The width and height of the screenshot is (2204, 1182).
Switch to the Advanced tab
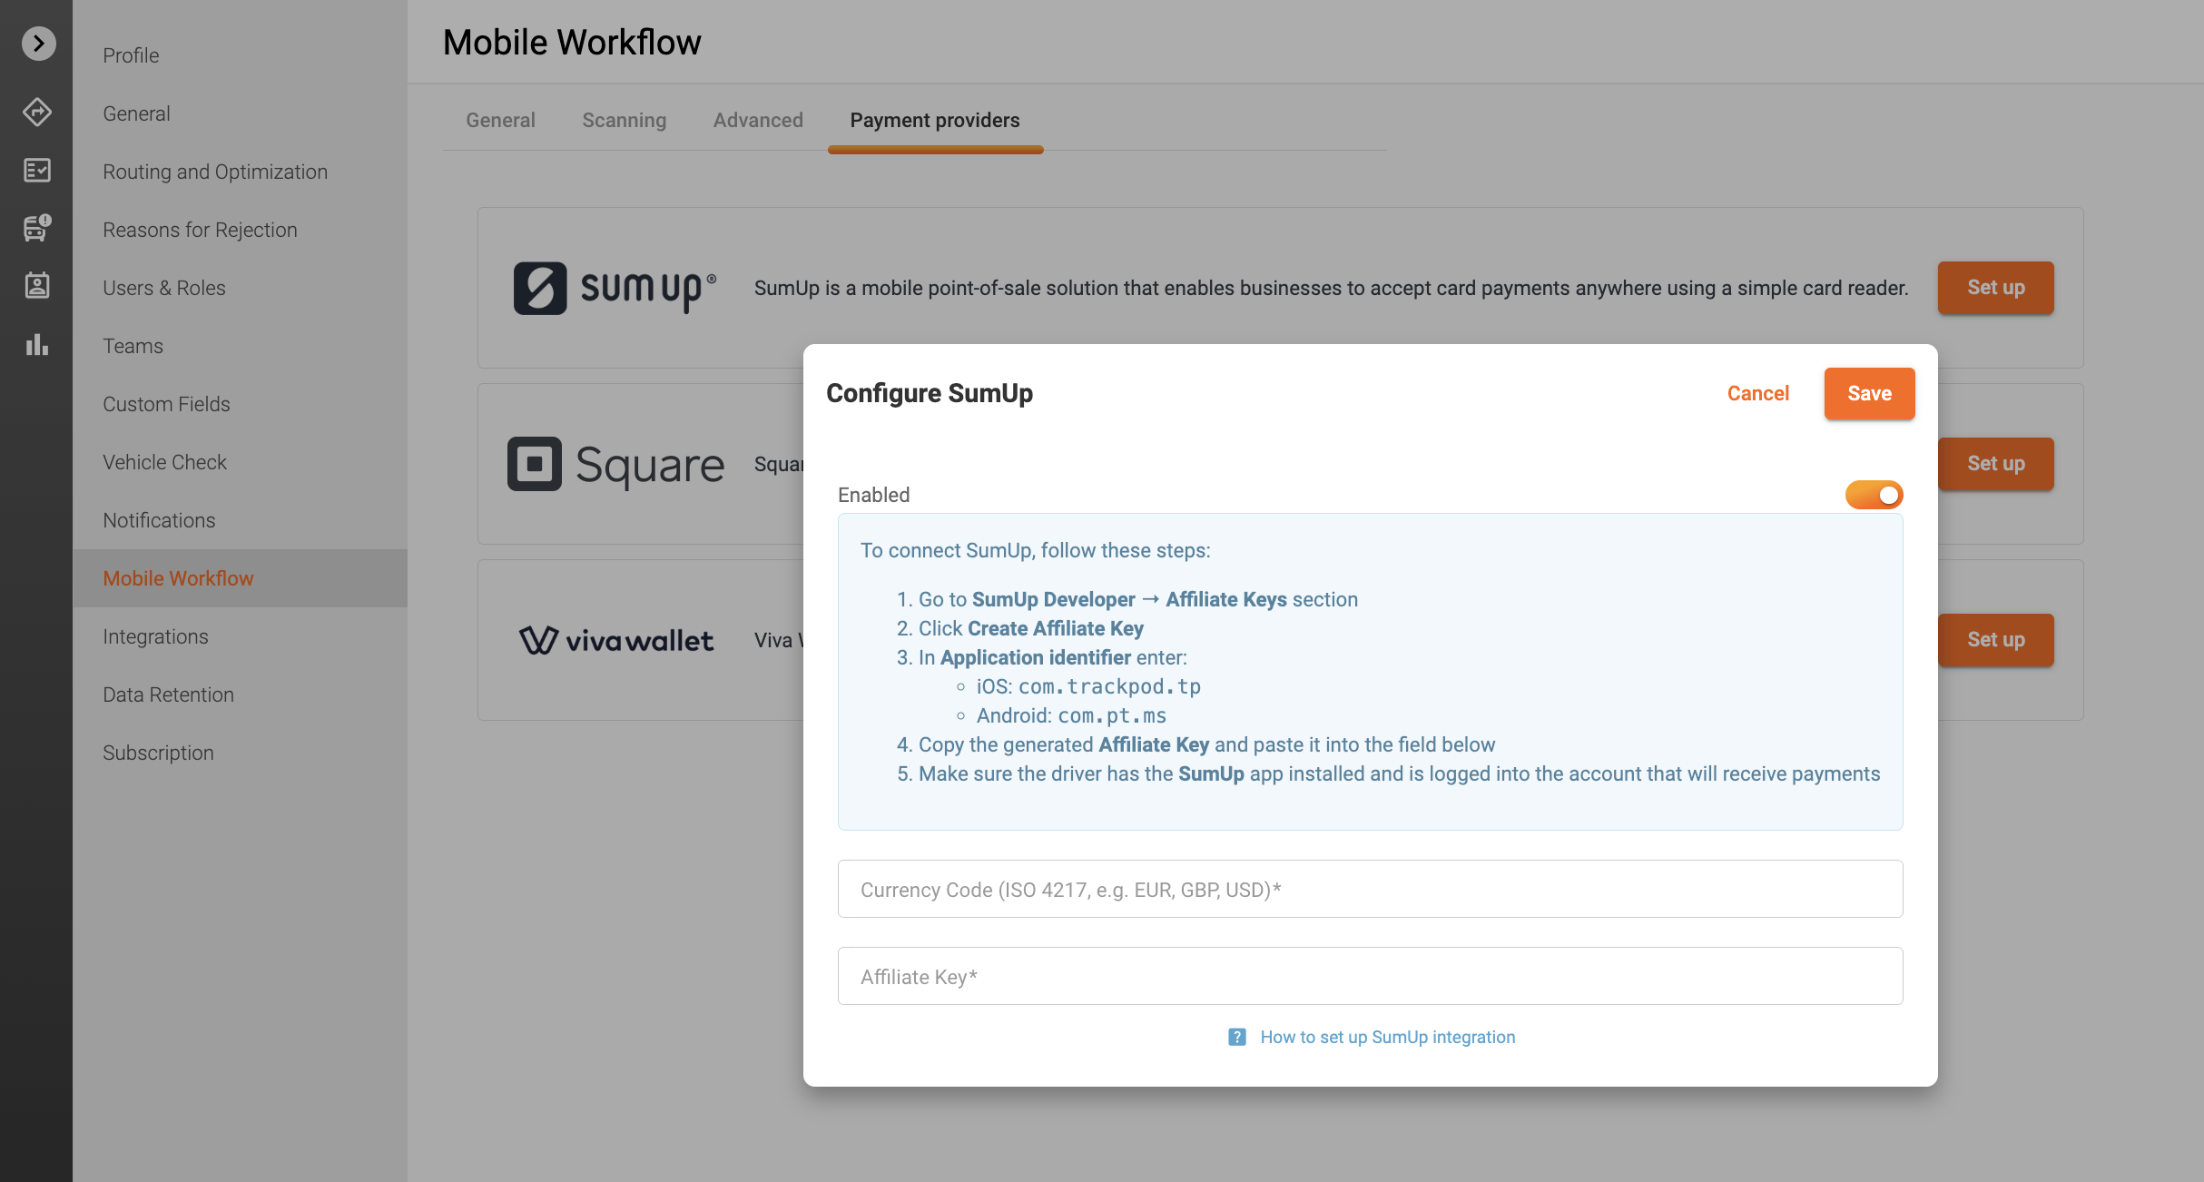[x=758, y=120]
